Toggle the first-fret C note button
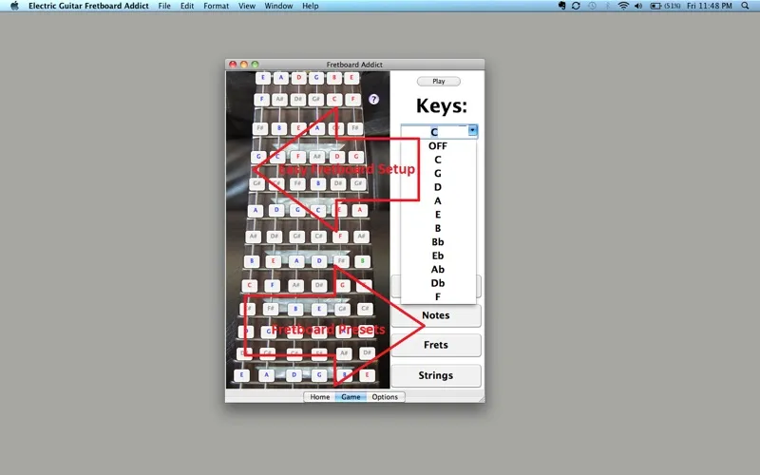 coord(334,100)
